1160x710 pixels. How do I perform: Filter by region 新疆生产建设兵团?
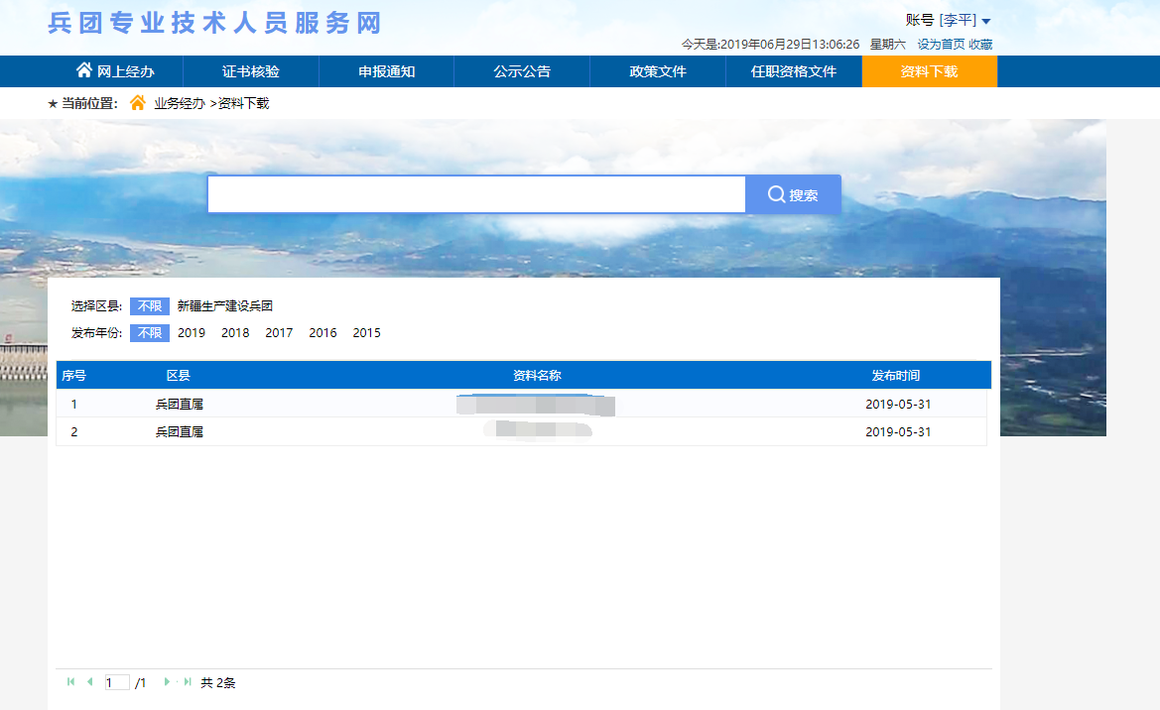click(225, 306)
